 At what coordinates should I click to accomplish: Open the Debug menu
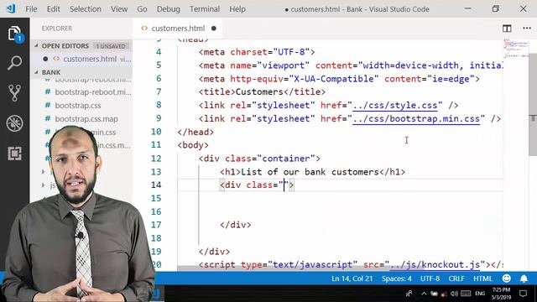(x=168, y=9)
